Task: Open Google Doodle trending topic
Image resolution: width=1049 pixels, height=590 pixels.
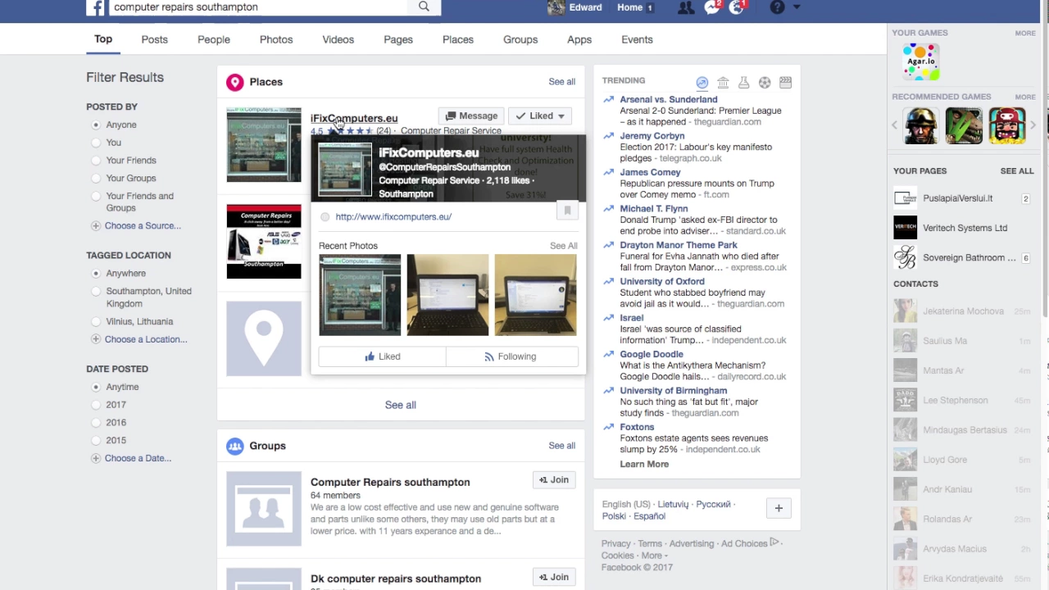Action: 652,354
